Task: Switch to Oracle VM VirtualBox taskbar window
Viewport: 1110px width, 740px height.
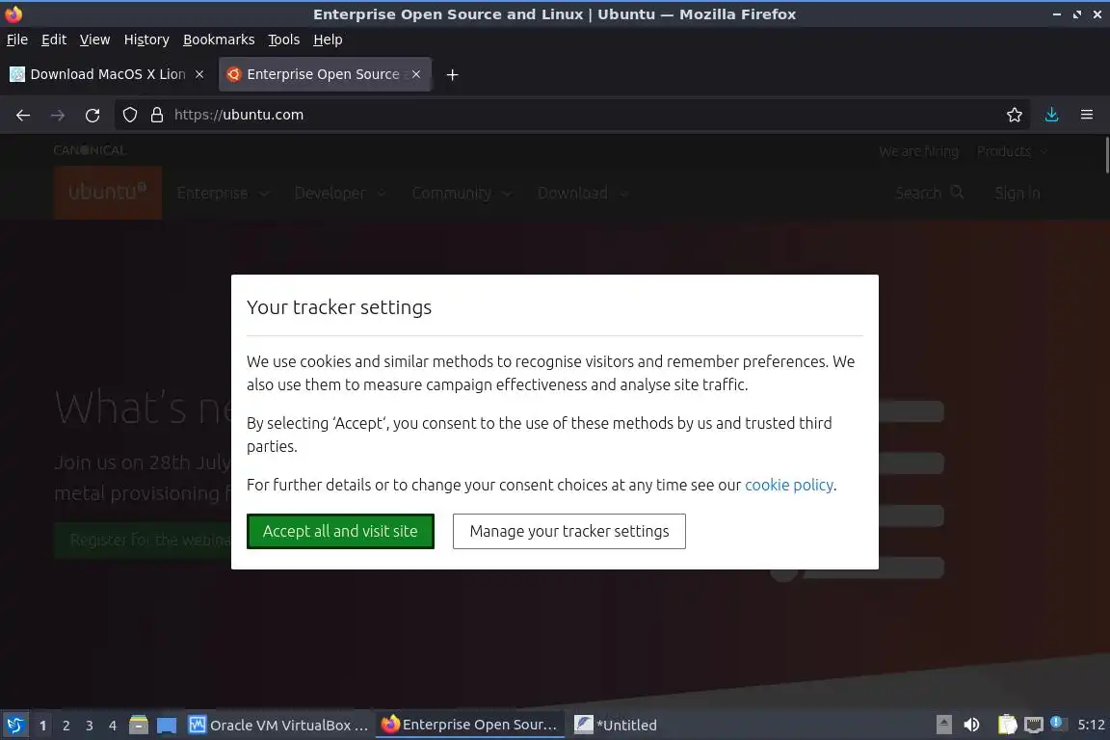Action: click(278, 726)
